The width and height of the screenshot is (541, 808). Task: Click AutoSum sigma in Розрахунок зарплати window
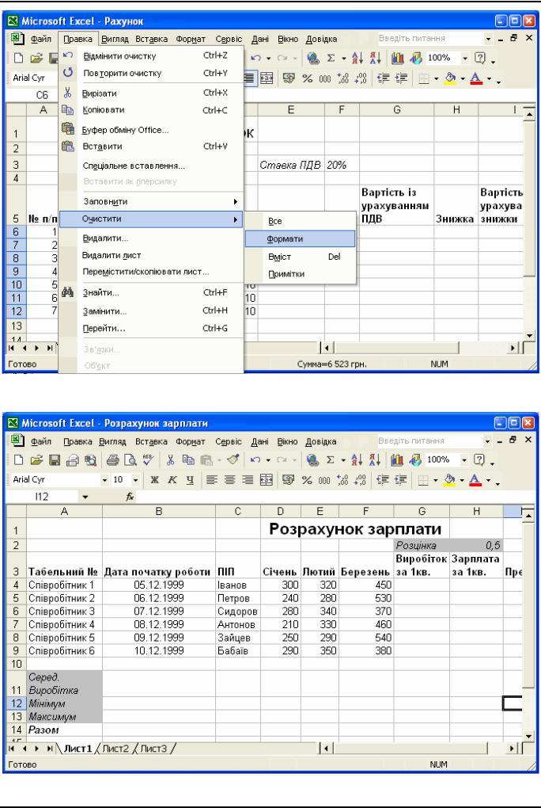(x=331, y=459)
